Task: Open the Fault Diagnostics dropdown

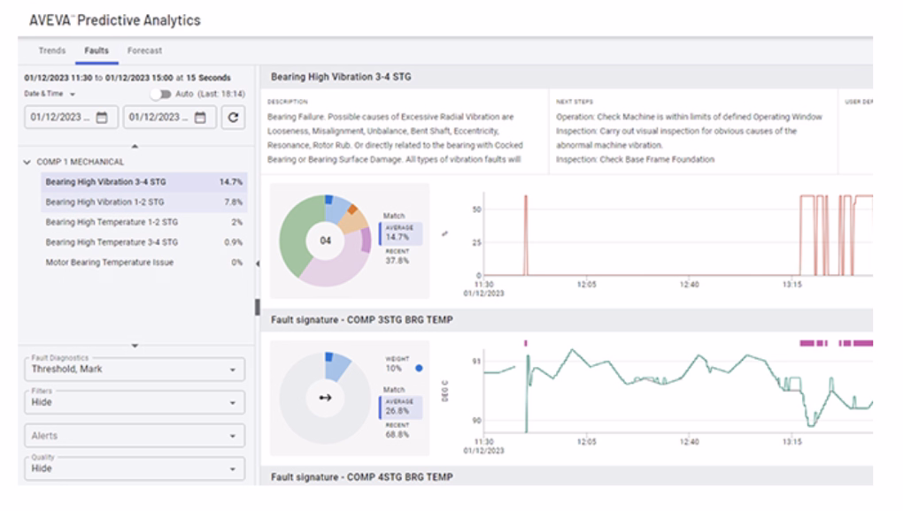Action: pos(135,369)
